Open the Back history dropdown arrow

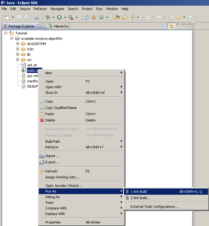184,18
